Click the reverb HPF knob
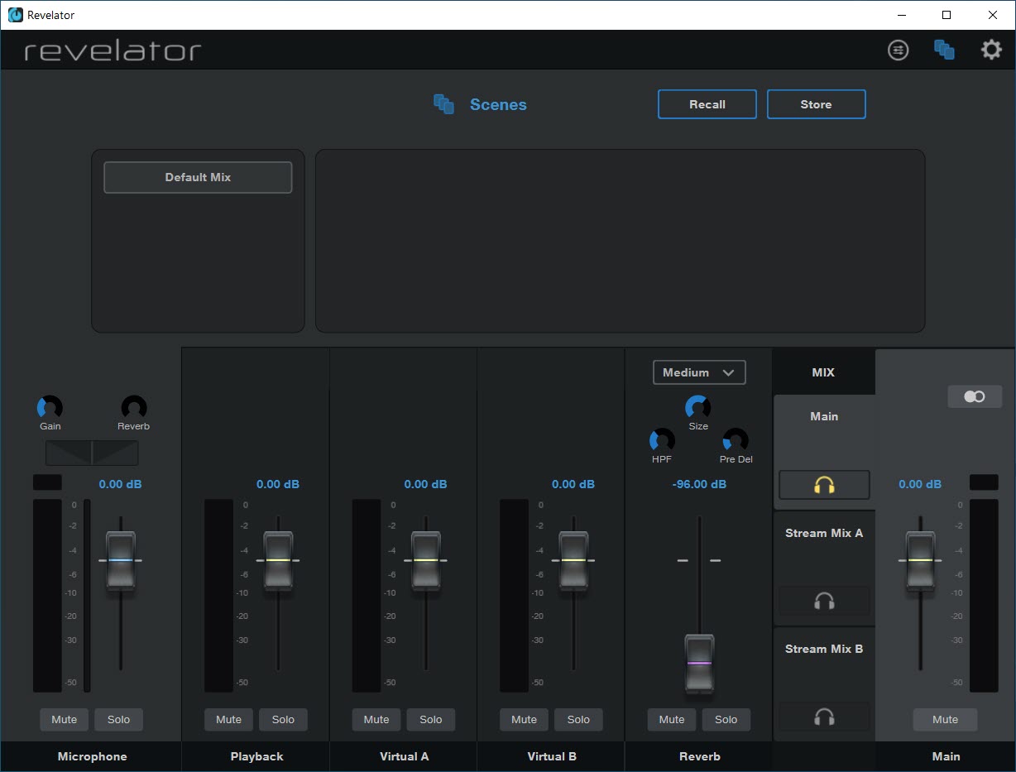Image resolution: width=1016 pixels, height=772 pixels. [x=662, y=440]
